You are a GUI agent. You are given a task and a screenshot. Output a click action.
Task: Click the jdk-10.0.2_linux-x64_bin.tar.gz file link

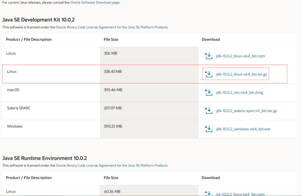[242, 74]
